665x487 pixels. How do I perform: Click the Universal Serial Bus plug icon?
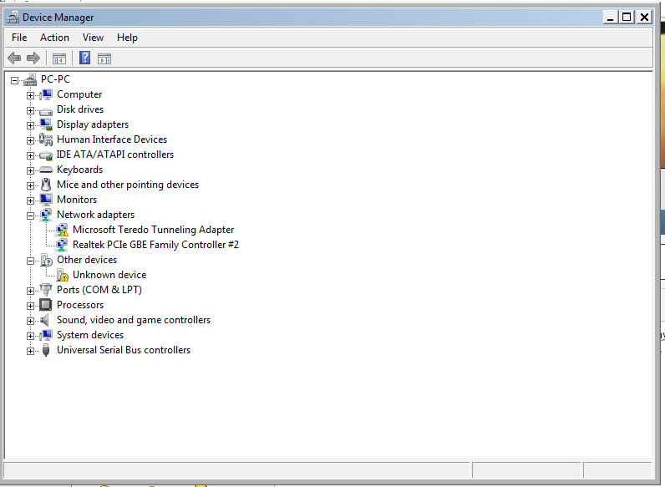(46, 350)
